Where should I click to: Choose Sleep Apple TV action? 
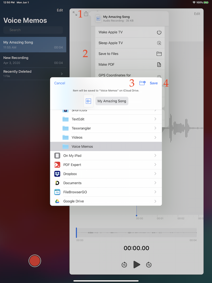[x=130, y=43]
